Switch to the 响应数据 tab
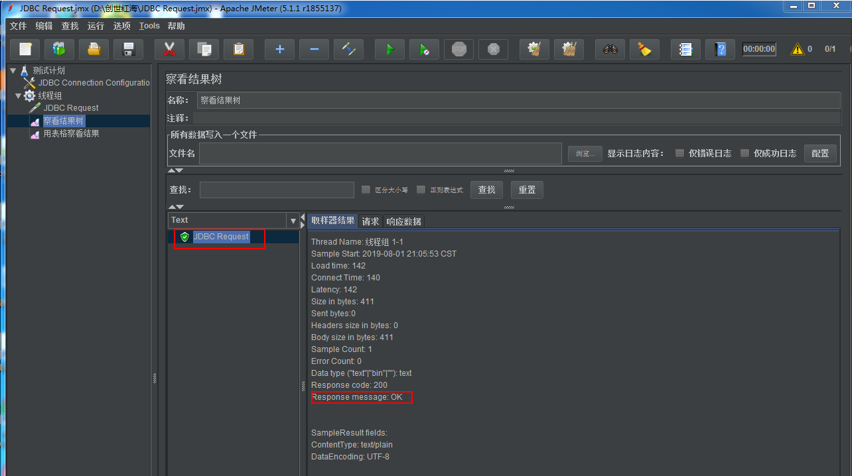Viewport: 852px width, 476px height. pyautogui.click(x=403, y=221)
